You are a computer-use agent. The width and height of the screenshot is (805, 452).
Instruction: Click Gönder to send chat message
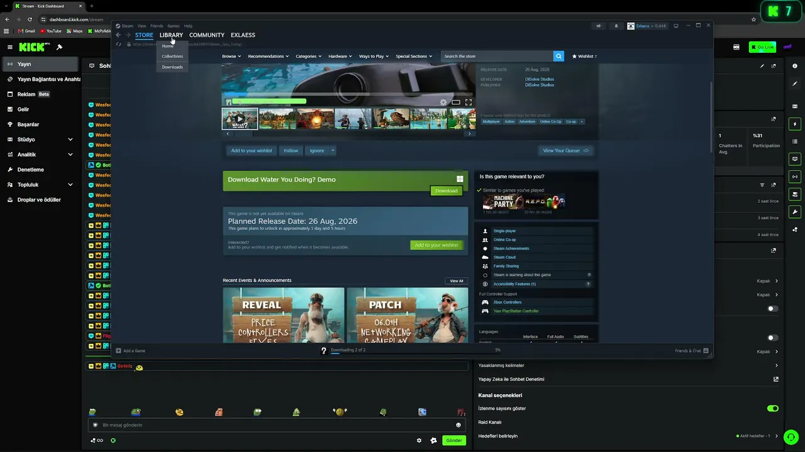(454, 440)
